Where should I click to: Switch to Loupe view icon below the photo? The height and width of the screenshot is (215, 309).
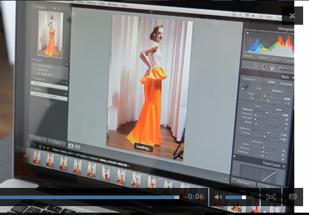point(71,146)
